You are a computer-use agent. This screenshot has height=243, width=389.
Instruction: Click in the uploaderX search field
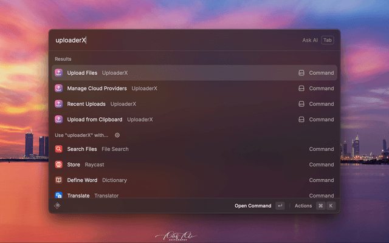coord(176,40)
